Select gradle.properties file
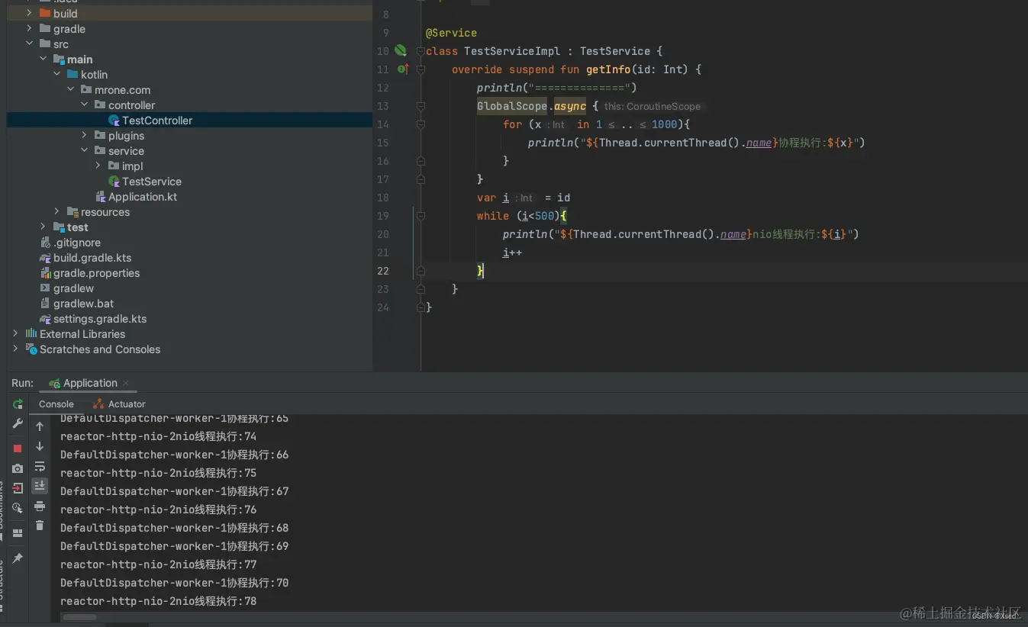1028x627 pixels. point(96,273)
